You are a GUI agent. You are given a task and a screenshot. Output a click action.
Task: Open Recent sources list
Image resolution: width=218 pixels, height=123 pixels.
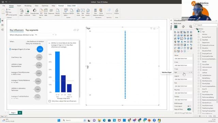pos(58,12)
